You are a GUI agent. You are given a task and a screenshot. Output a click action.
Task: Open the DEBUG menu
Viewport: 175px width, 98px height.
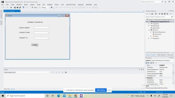pyautogui.click(x=32, y=5)
